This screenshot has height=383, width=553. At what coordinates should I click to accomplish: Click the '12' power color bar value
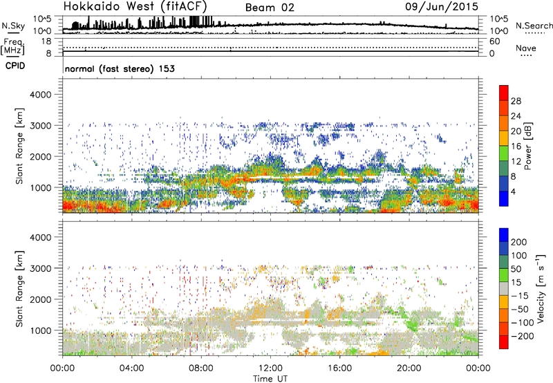pyautogui.click(x=516, y=162)
